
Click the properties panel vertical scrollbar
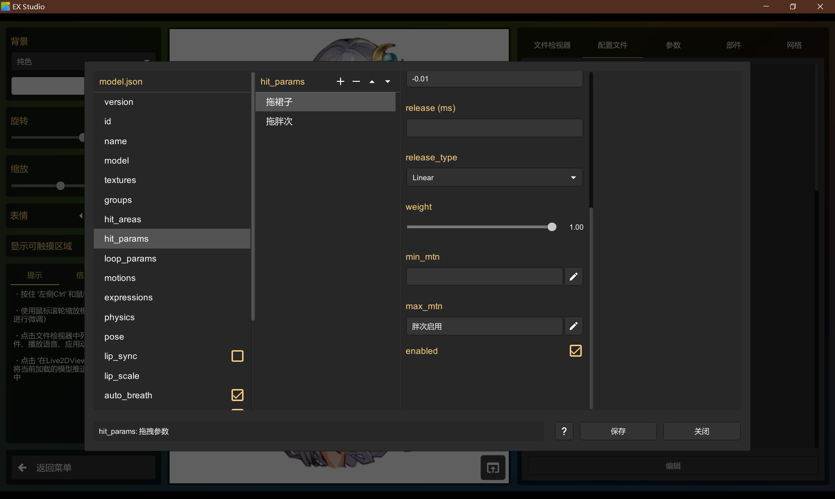[591, 308]
